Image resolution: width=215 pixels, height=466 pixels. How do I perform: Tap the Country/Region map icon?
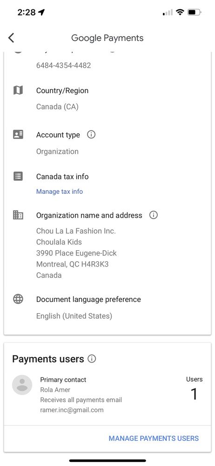click(18, 90)
